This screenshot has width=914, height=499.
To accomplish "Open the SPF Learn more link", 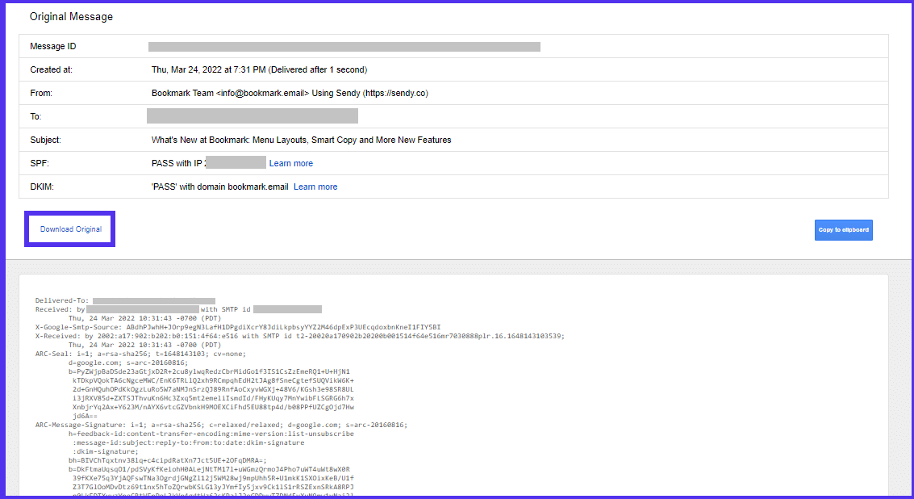I will tap(290, 162).
